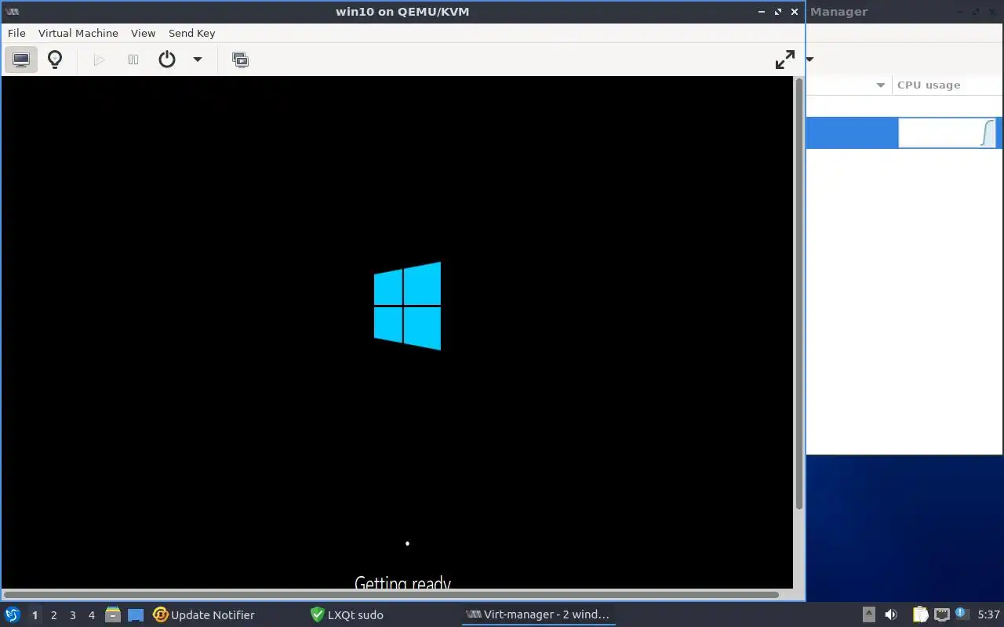The width and height of the screenshot is (1004, 627).
Task: Open Virt-manager taskbar group
Action: pos(538,614)
